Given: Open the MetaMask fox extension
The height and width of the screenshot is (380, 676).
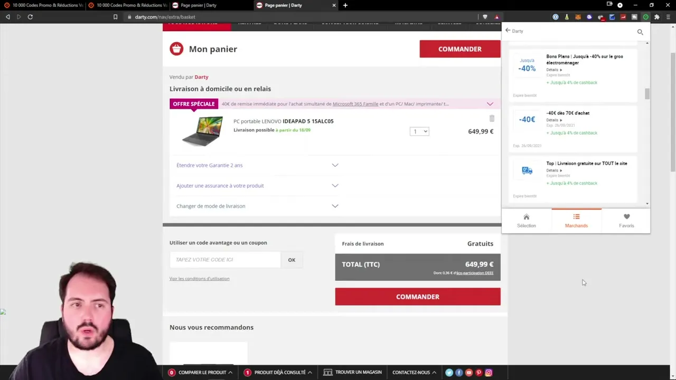Looking at the screenshot, I should pyautogui.click(x=578, y=17).
